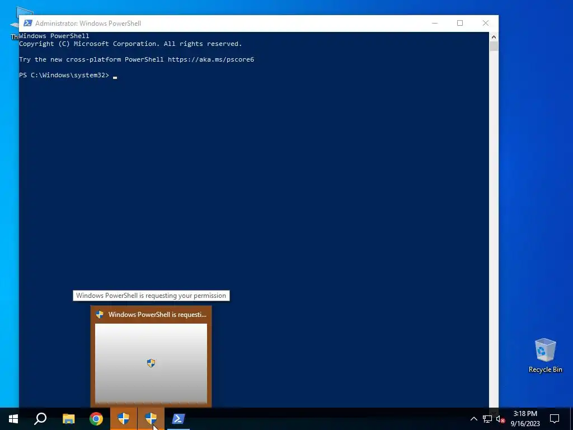
Task: Open Google Chrome from taskbar
Action: click(96, 419)
